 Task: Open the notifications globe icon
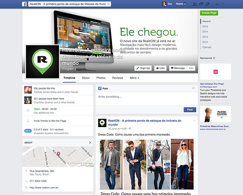207,4
